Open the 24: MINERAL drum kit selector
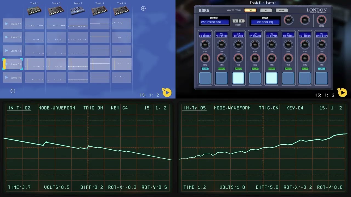The width and height of the screenshot is (351, 197). 214,22
